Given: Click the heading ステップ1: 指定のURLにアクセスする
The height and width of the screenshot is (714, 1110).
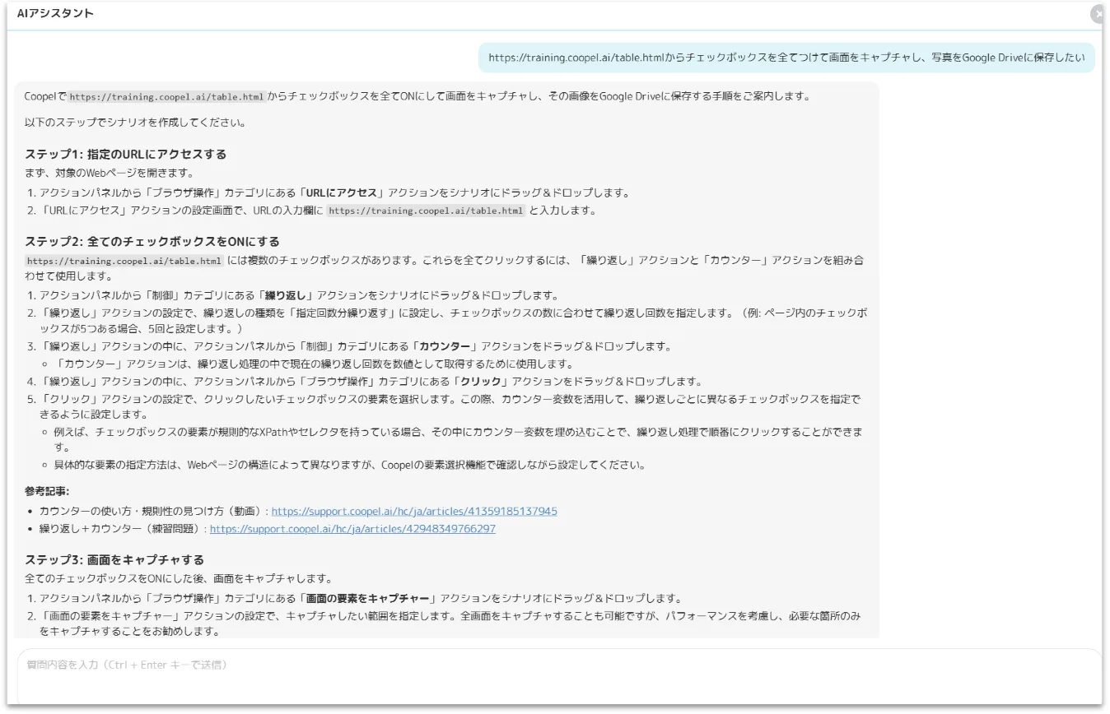Looking at the screenshot, I should pyautogui.click(x=125, y=154).
